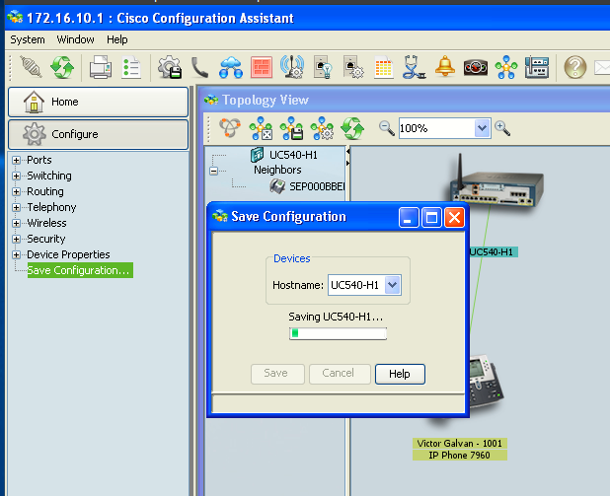Screen dimensions: 610x496
Task: Click Topology View nodes icon with X box
Action: coord(261,128)
